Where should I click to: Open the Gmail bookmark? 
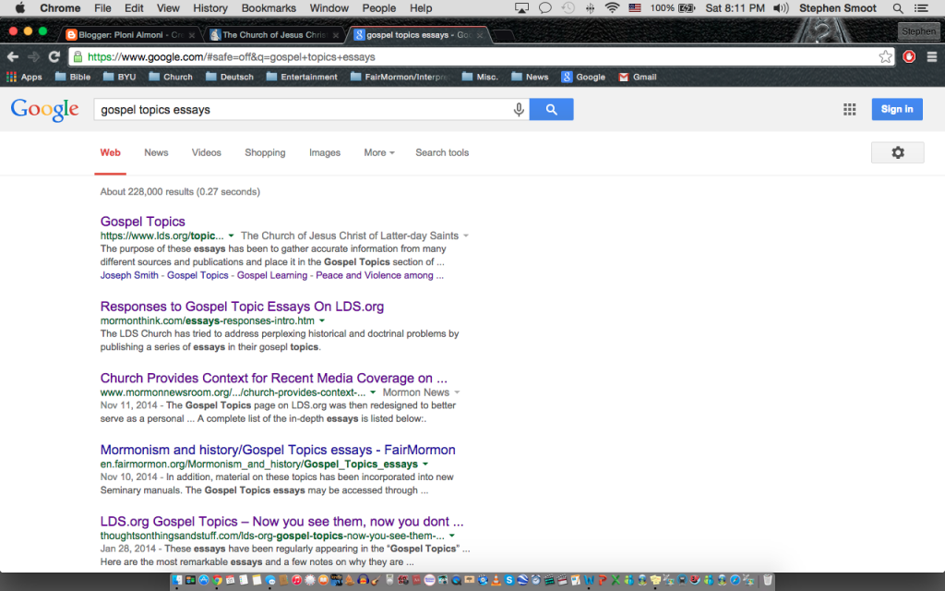tap(638, 77)
